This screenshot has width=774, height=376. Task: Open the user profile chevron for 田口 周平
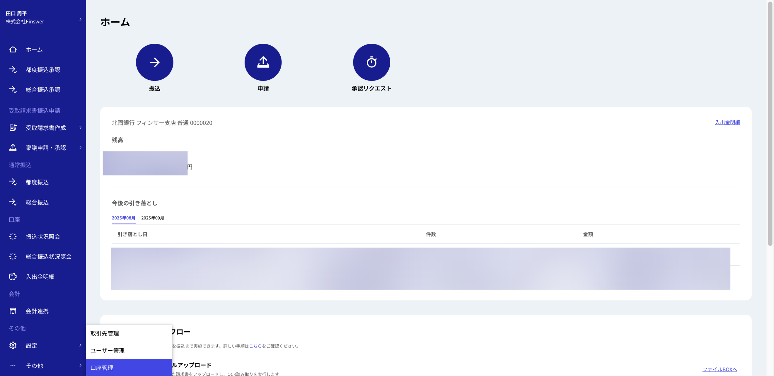80,19
